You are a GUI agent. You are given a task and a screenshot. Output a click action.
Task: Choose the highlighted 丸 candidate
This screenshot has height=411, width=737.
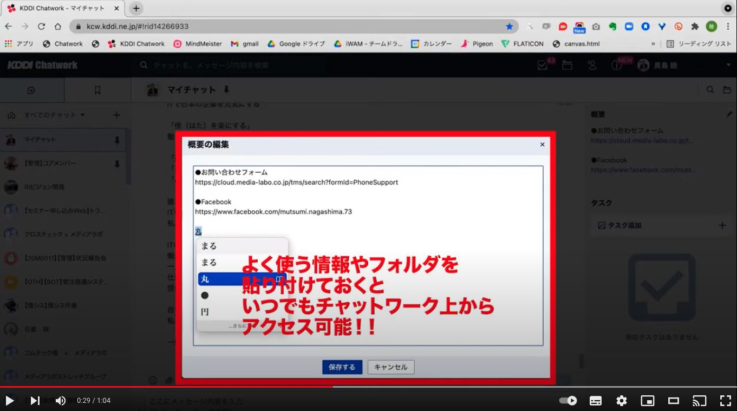(x=242, y=279)
